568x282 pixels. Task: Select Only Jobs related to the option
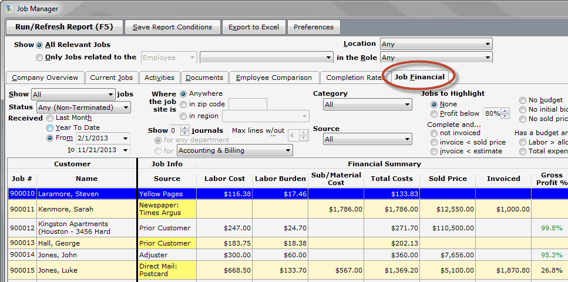pyautogui.click(x=39, y=58)
